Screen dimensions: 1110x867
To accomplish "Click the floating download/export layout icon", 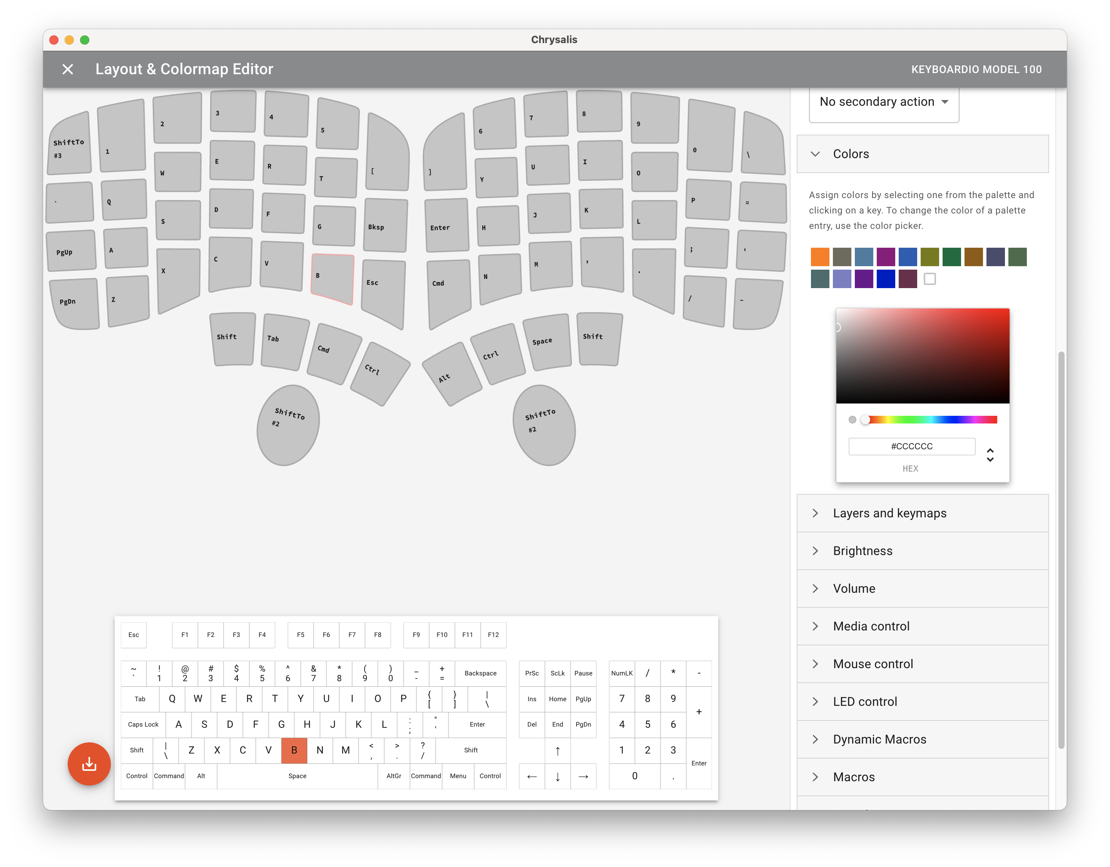I will coord(89,764).
